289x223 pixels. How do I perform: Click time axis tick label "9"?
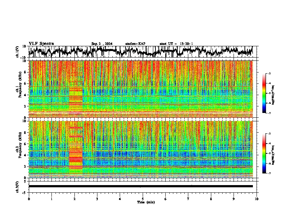234,199
